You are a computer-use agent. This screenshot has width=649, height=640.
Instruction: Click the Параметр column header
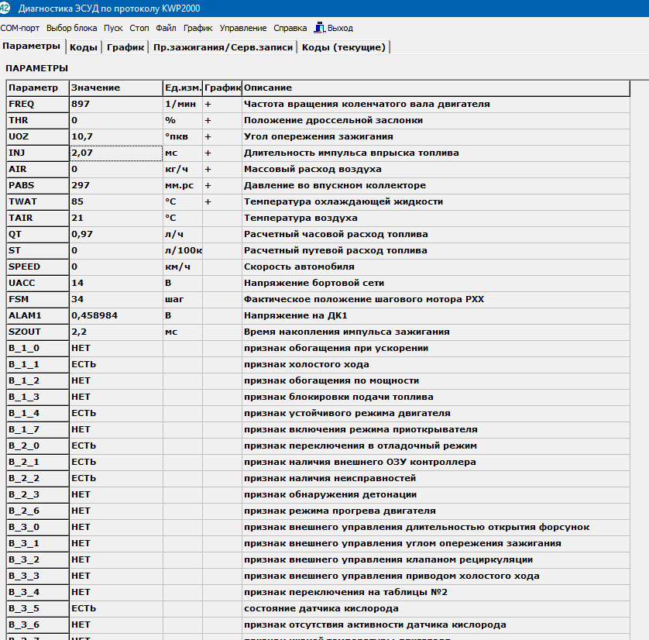tap(38, 88)
